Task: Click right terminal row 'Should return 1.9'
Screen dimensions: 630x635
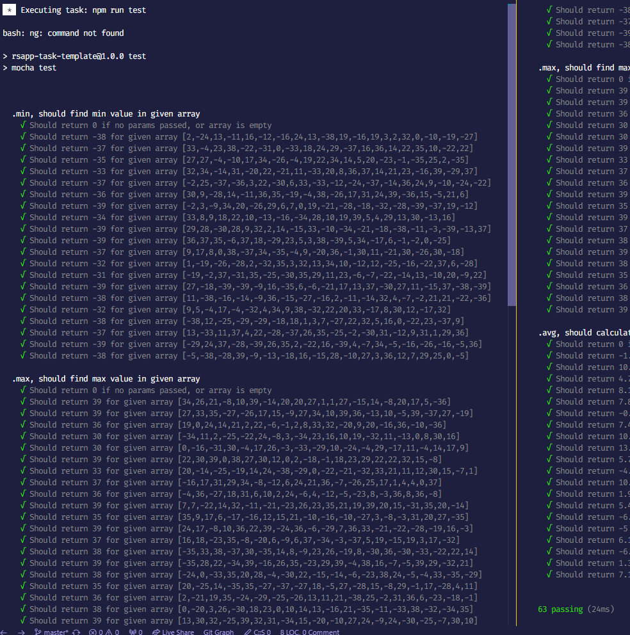Action: [588, 494]
